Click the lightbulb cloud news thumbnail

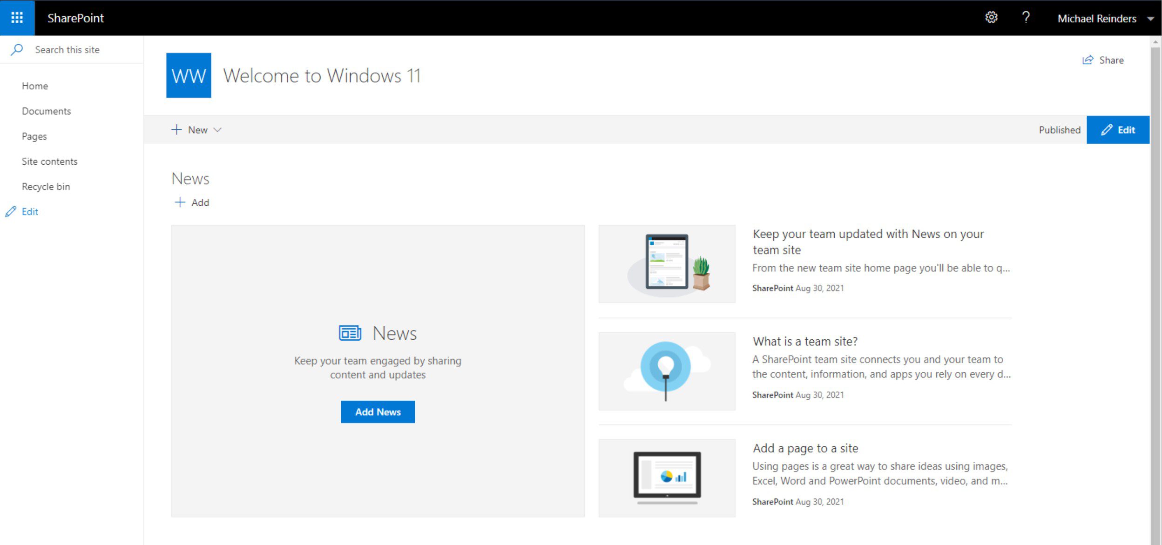click(x=667, y=371)
